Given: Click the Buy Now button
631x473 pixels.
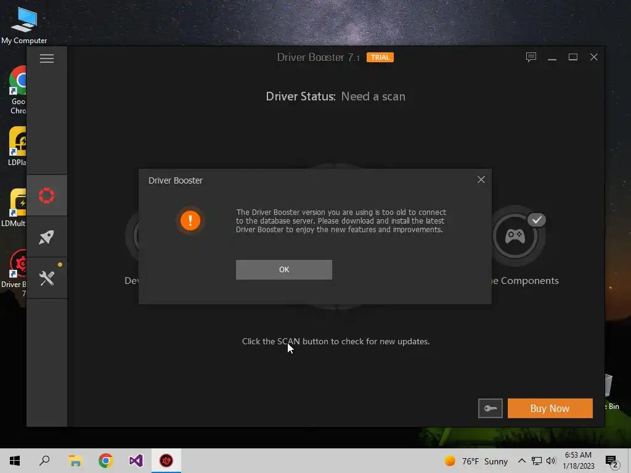Looking at the screenshot, I should point(550,408).
